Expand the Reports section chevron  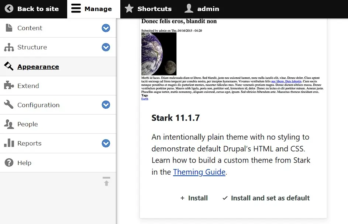click(106, 143)
